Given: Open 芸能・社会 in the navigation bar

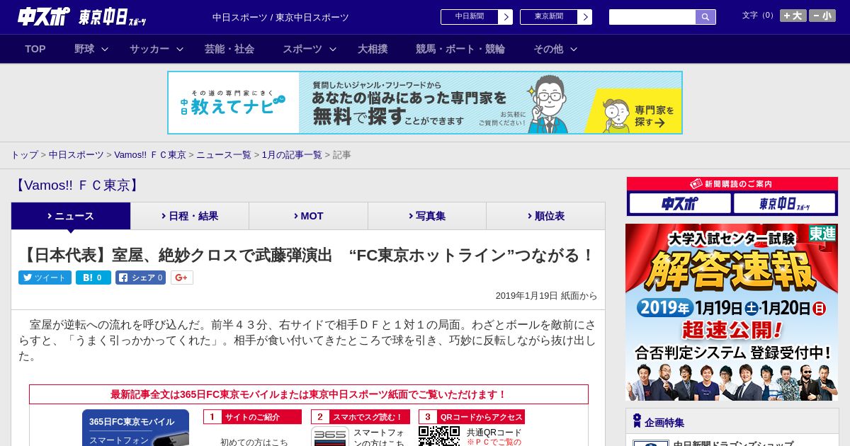Looking at the screenshot, I should [x=229, y=49].
